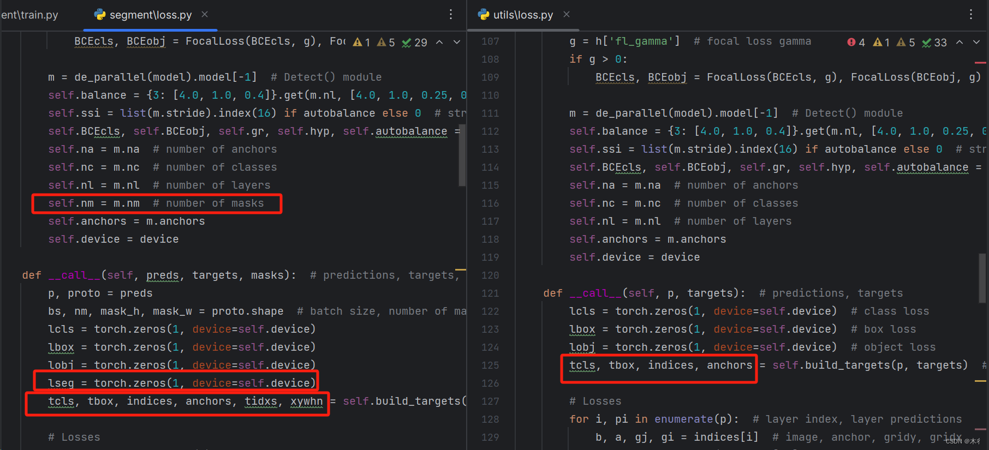Click 'self.device = device' in left editor
The width and height of the screenshot is (989, 450).
pos(114,239)
